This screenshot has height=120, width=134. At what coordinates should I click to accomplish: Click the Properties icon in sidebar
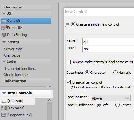tap(4, 28)
